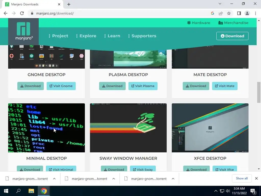Click the Google icon in address bar
The width and height of the screenshot is (261, 196).
pyautogui.click(x=212, y=13)
